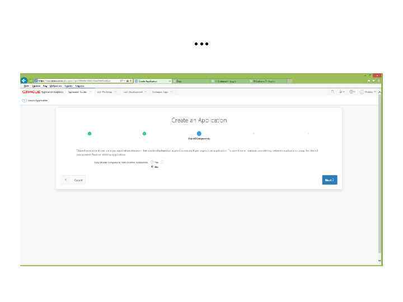Switch to the fourth browser tab
403x302 pixels.
pyautogui.click(x=268, y=81)
